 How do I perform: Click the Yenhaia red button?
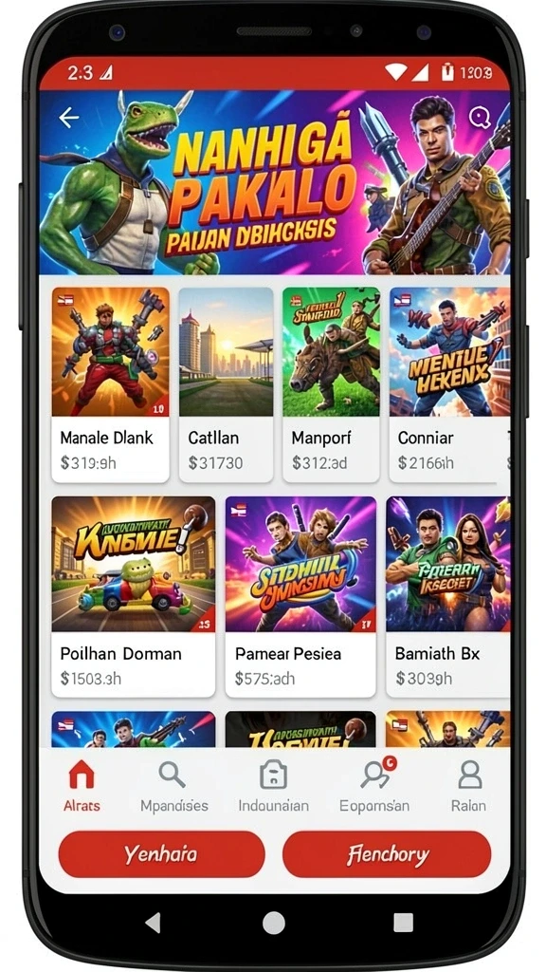(161, 855)
